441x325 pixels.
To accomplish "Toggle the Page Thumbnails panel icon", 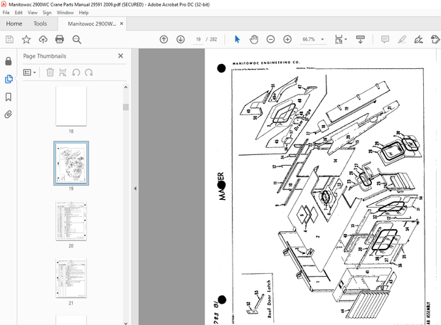I will click(9, 79).
